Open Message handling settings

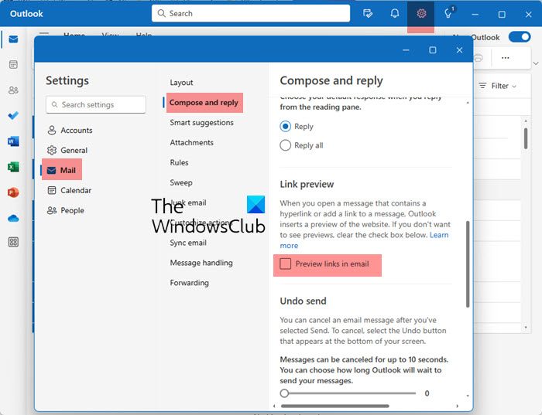pyautogui.click(x=201, y=263)
